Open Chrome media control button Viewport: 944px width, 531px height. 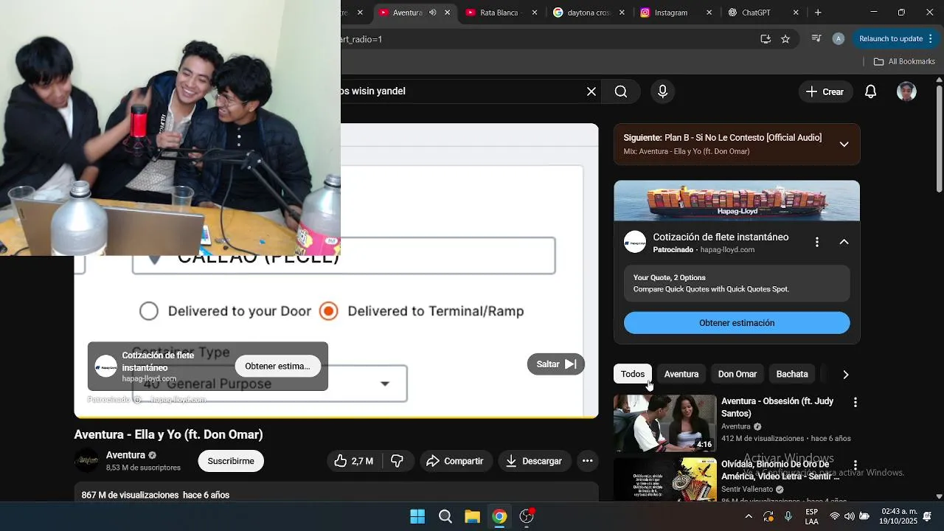coord(816,39)
